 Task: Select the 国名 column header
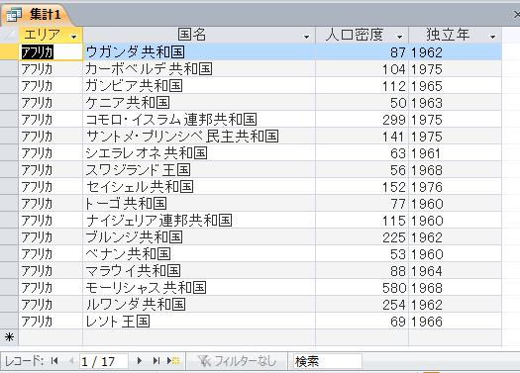199,35
